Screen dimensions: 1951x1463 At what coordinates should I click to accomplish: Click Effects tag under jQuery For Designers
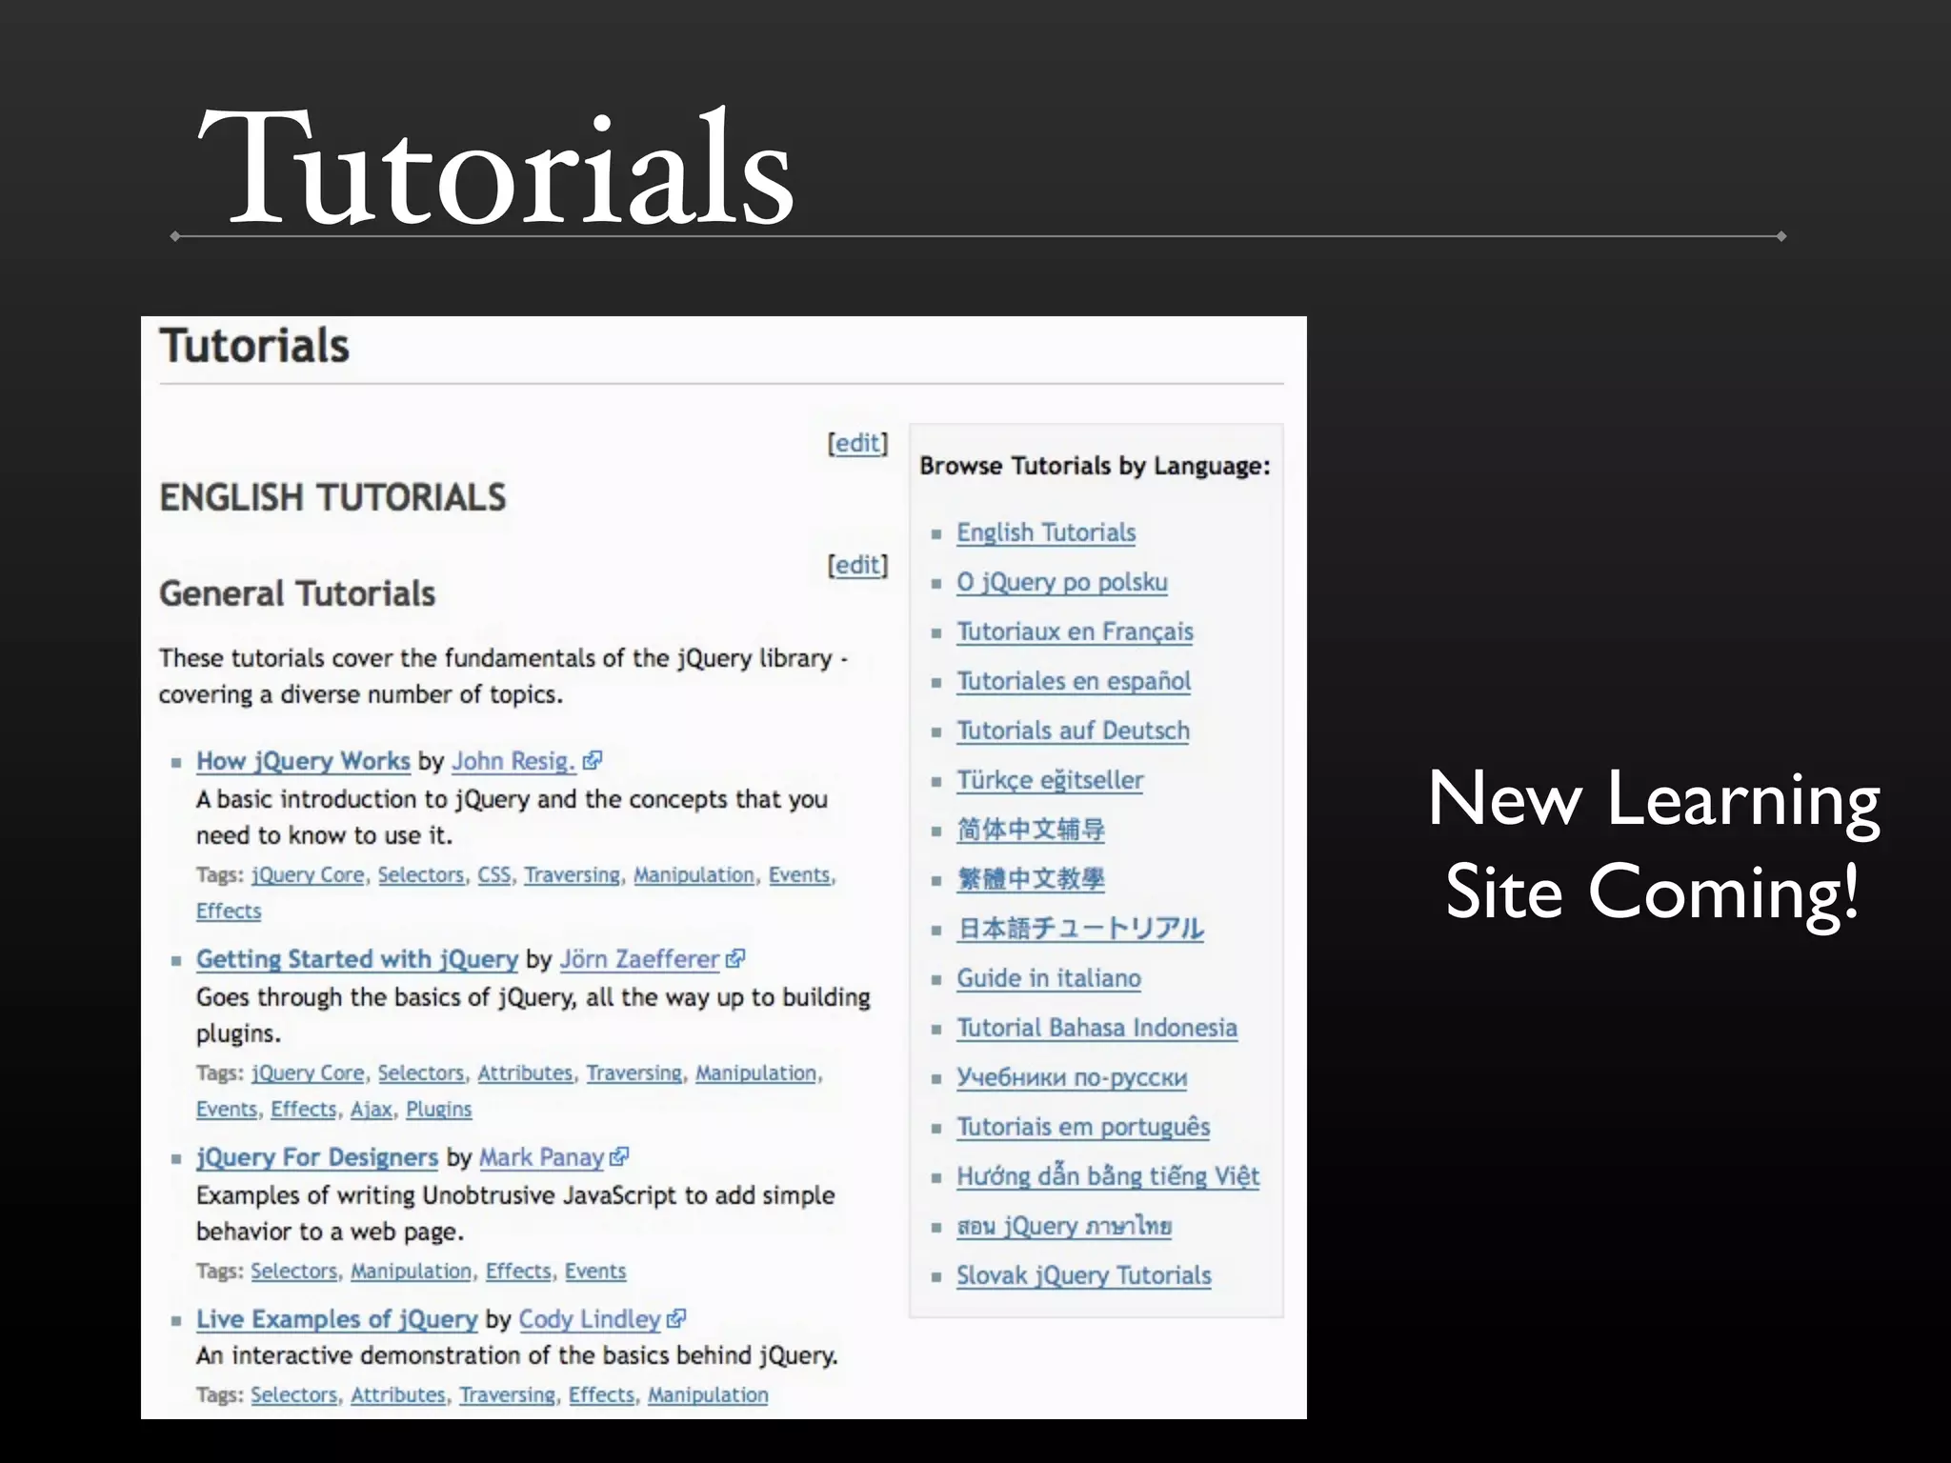518,1271
